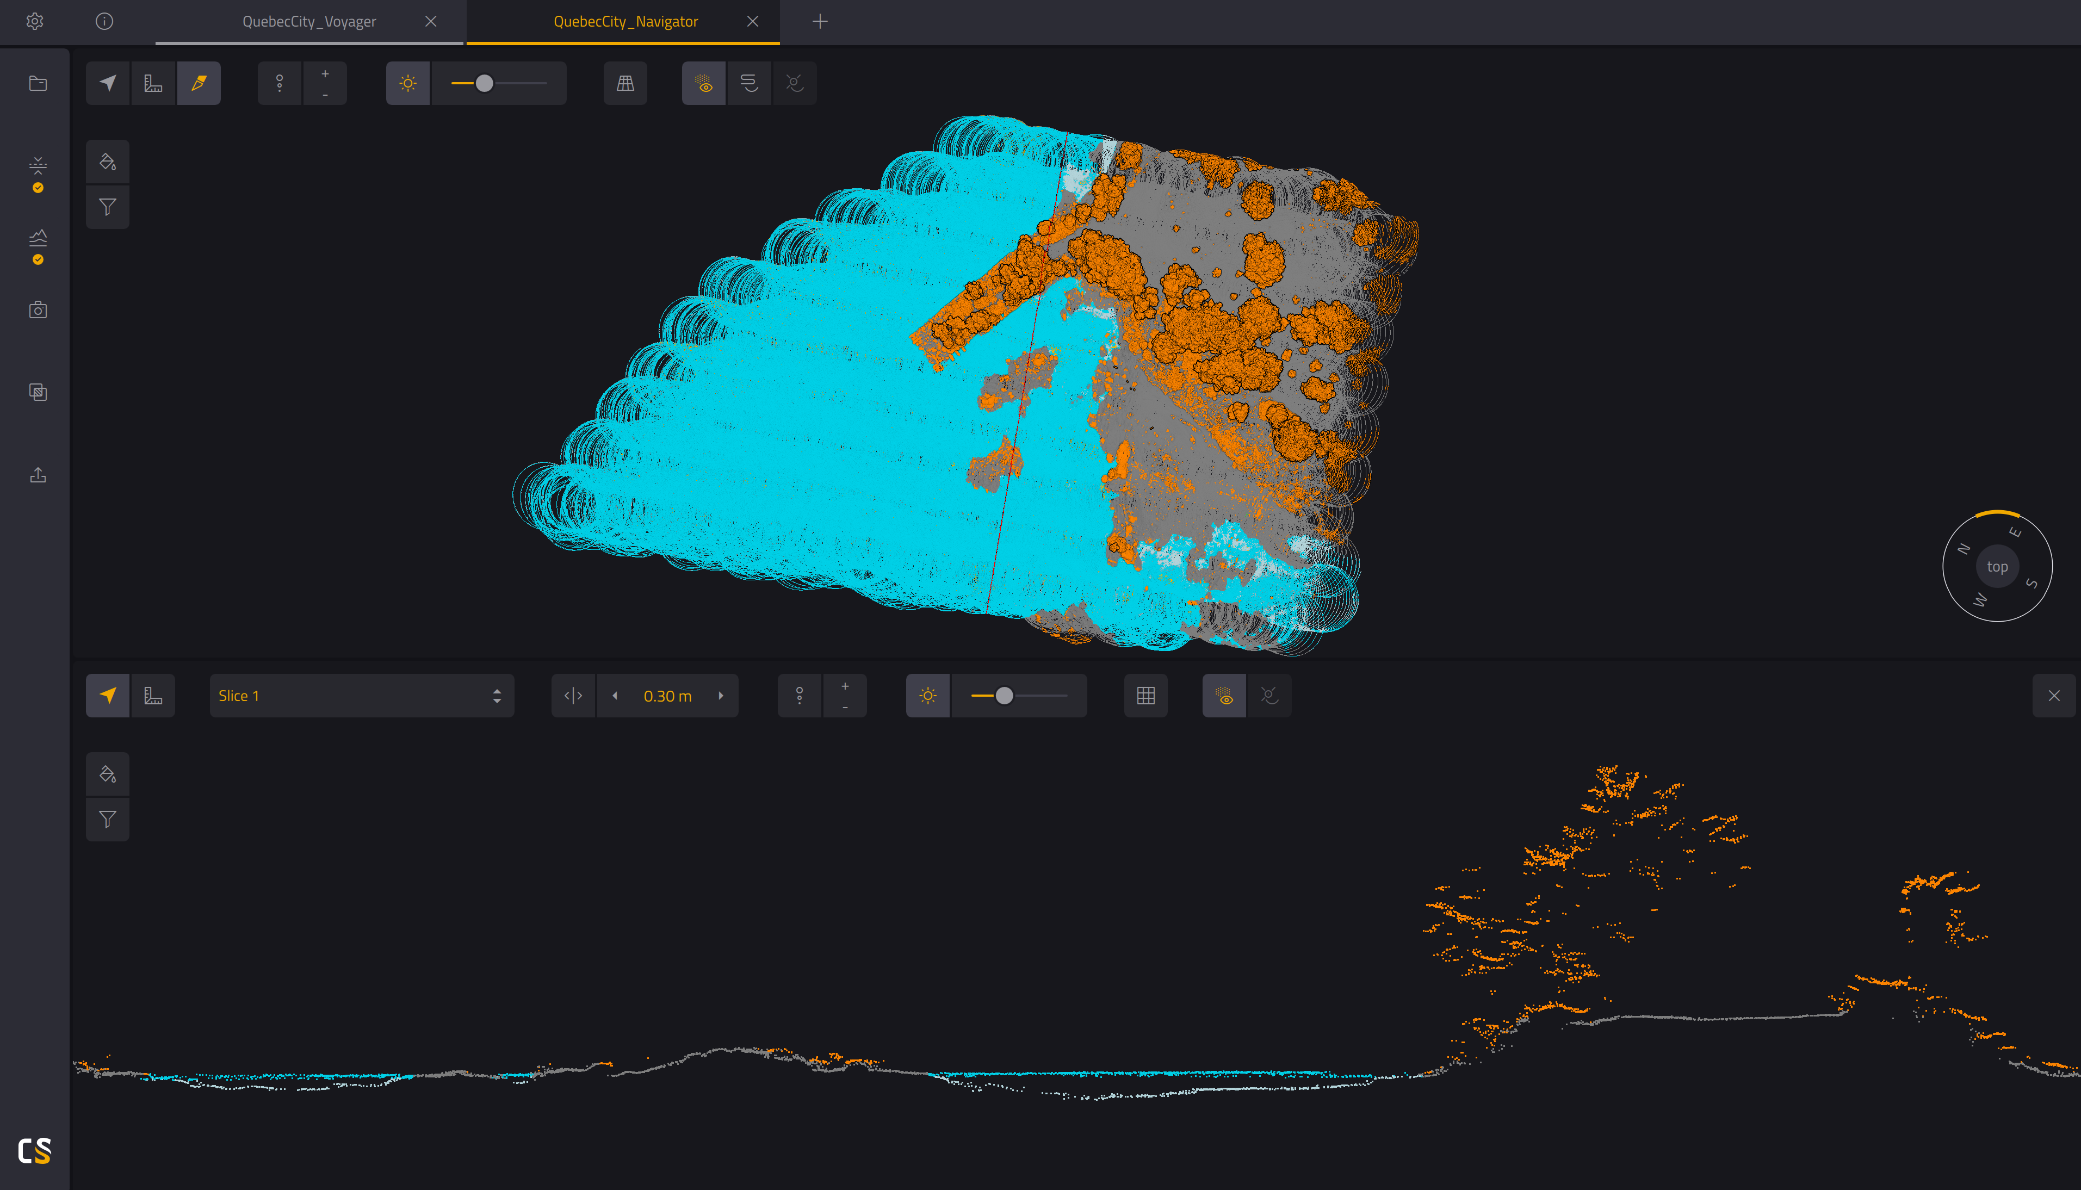Adjust the top brightness slider handle
This screenshot has height=1190, width=2081.
[484, 83]
